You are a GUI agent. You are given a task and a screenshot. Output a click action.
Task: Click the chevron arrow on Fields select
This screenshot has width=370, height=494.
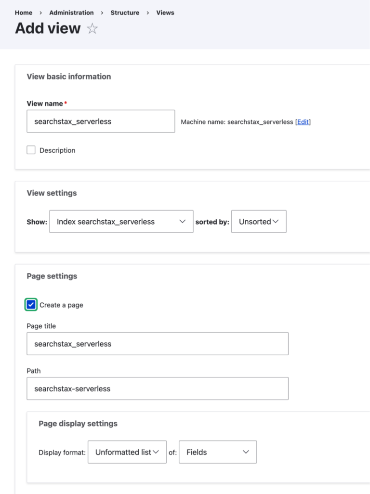[246, 452]
